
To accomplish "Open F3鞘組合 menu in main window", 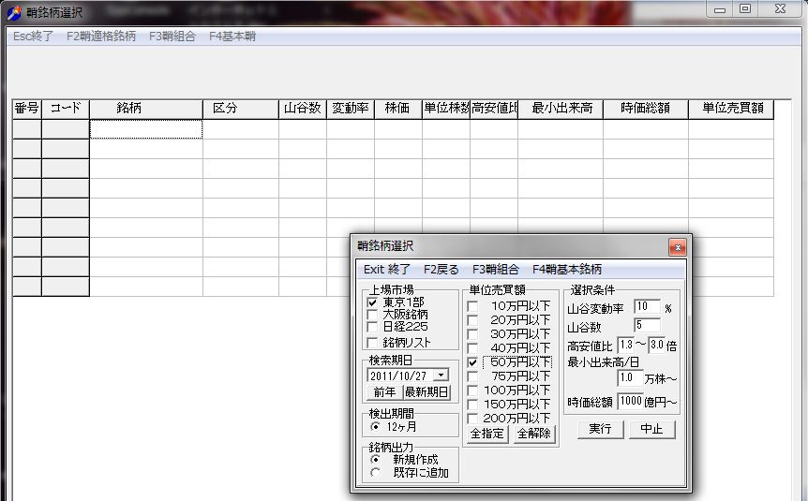I will click(x=172, y=37).
